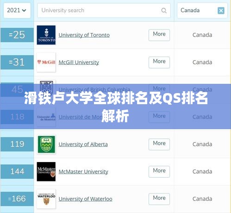Image resolution: width=231 pixels, height=213 pixels.
Task: Click the =166 rank cell
Action: pos(17,199)
